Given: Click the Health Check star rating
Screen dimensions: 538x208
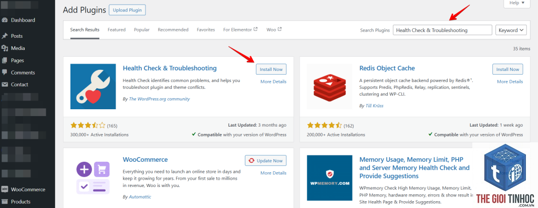Looking at the screenshot, I should (88, 126).
